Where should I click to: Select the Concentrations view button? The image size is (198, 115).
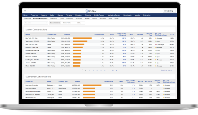[55, 23]
